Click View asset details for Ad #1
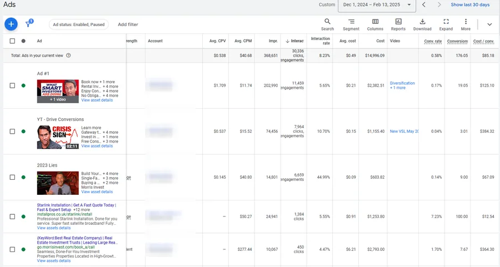This screenshot has width=500, height=267. [97, 100]
